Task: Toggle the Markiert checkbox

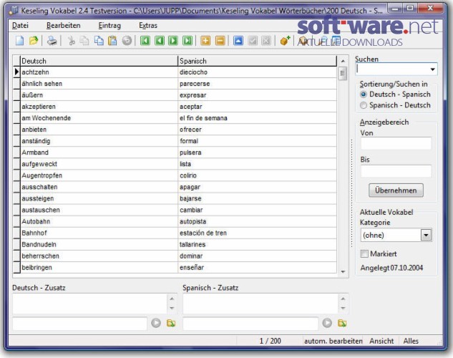Action: tap(364, 253)
